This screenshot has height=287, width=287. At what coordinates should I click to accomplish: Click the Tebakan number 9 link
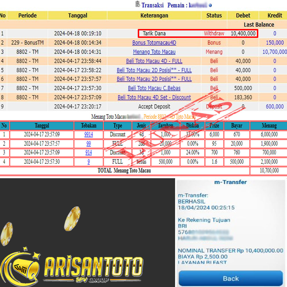(x=89, y=162)
